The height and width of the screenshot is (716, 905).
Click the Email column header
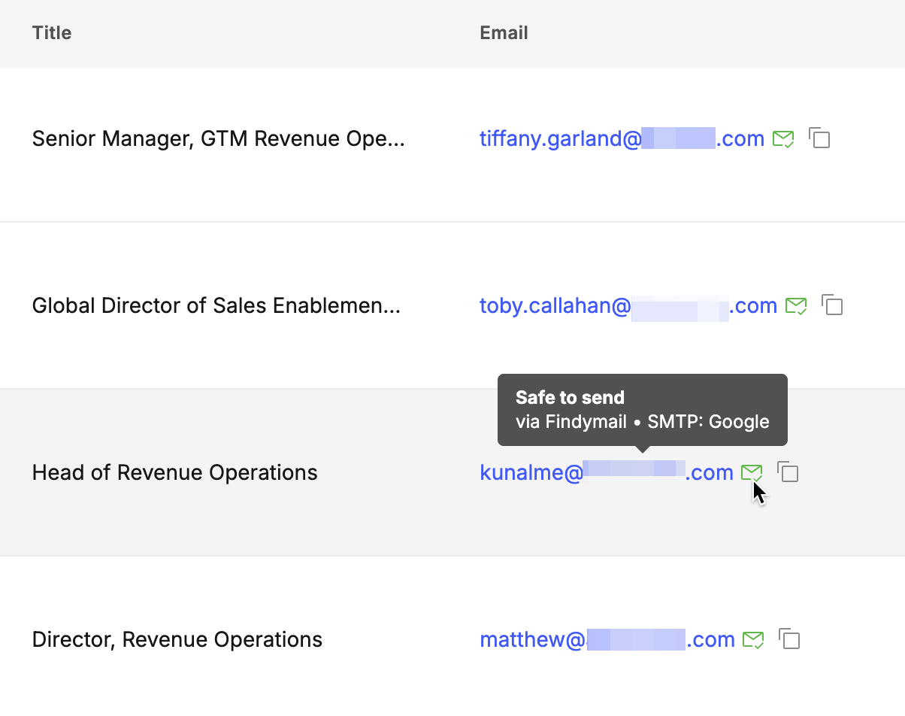[x=504, y=32]
